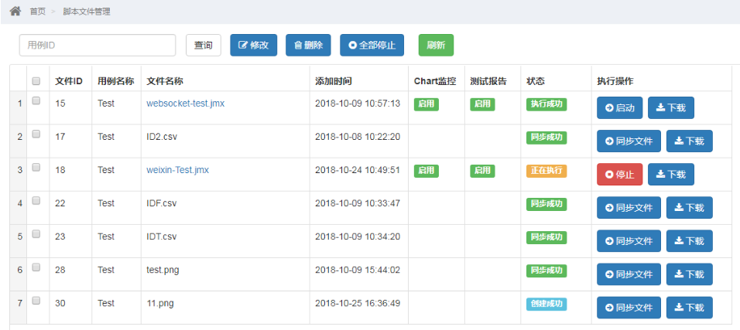Screen dimensions: 740x330
Task: Click 同步文件 for test.png
Action: (x=629, y=274)
